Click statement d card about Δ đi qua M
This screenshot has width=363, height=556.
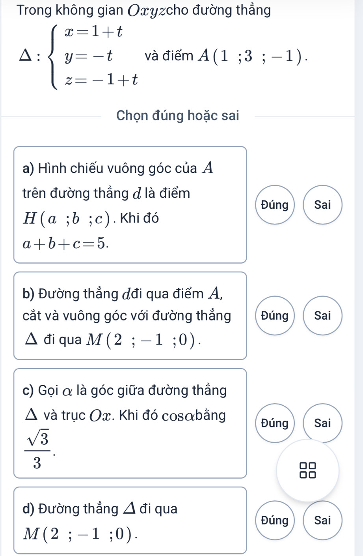click(x=130, y=520)
